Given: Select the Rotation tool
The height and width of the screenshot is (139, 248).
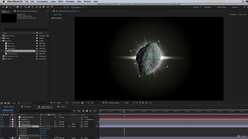Looking at the screenshot, I should [14, 7].
